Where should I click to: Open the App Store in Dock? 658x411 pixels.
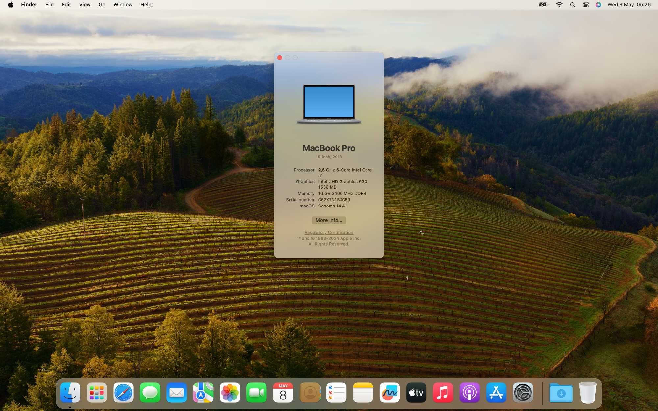[496, 393]
